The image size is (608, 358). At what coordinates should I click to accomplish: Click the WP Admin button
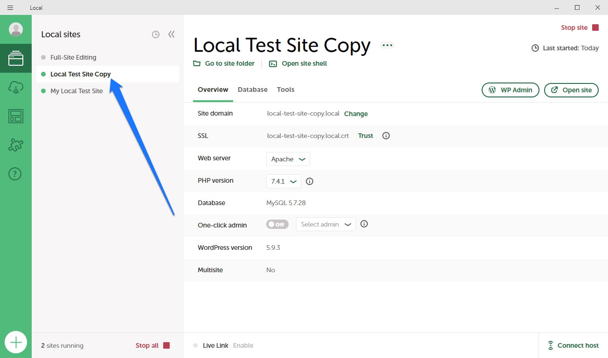click(511, 90)
